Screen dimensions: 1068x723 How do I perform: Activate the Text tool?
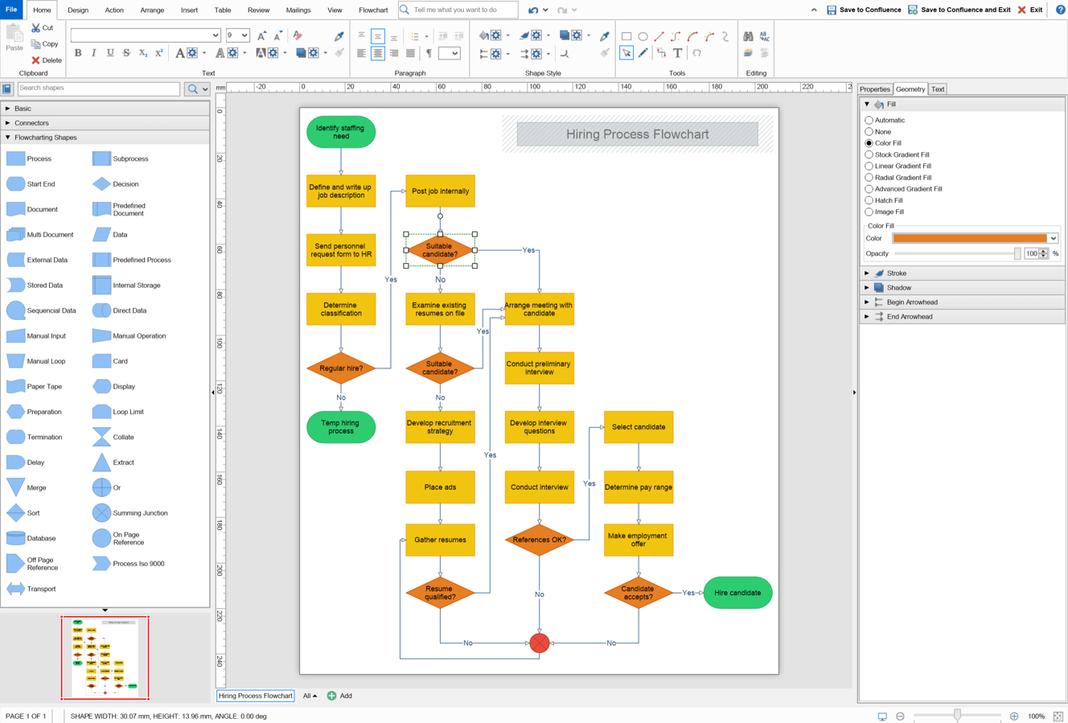click(678, 52)
